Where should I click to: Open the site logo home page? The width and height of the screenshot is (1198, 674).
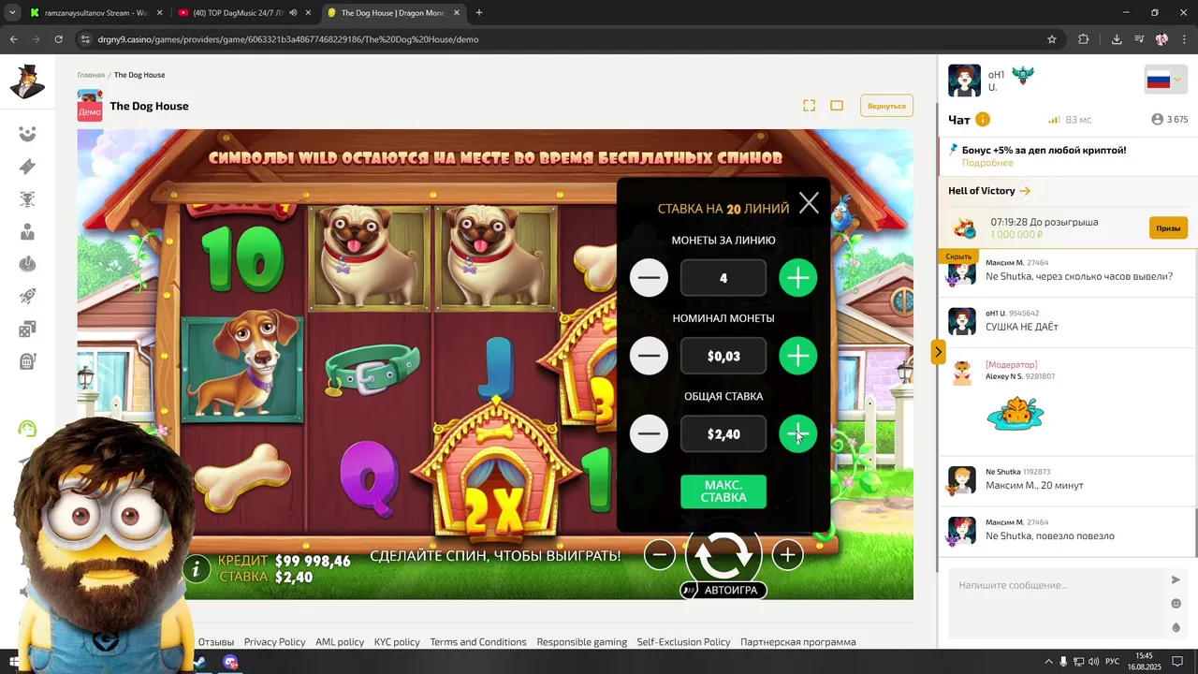(27, 81)
